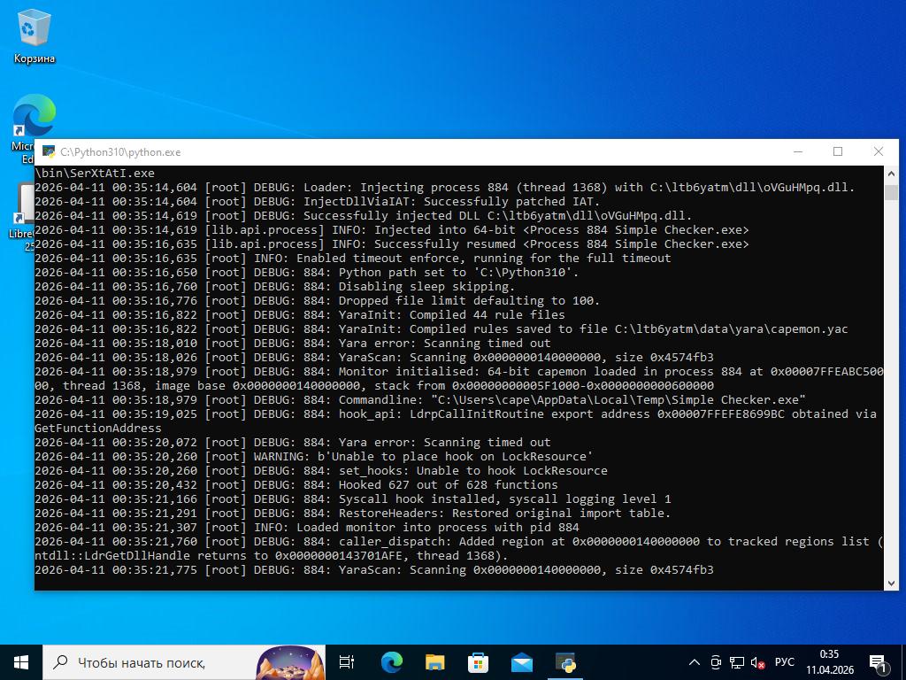Show calendar by clicking the clock
The image size is (906, 680).
pos(829,662)
